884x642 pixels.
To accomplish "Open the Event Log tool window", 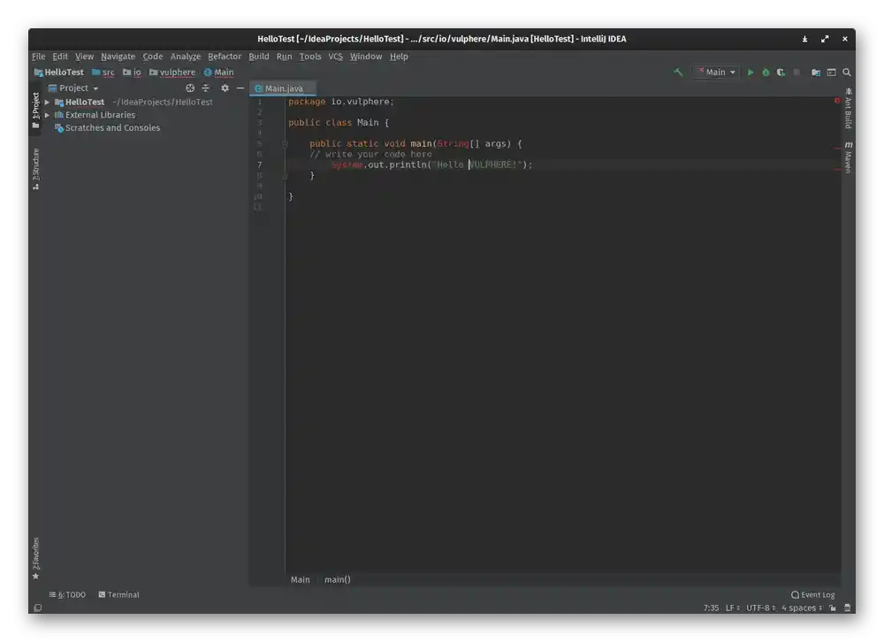I will click(813, 594).
